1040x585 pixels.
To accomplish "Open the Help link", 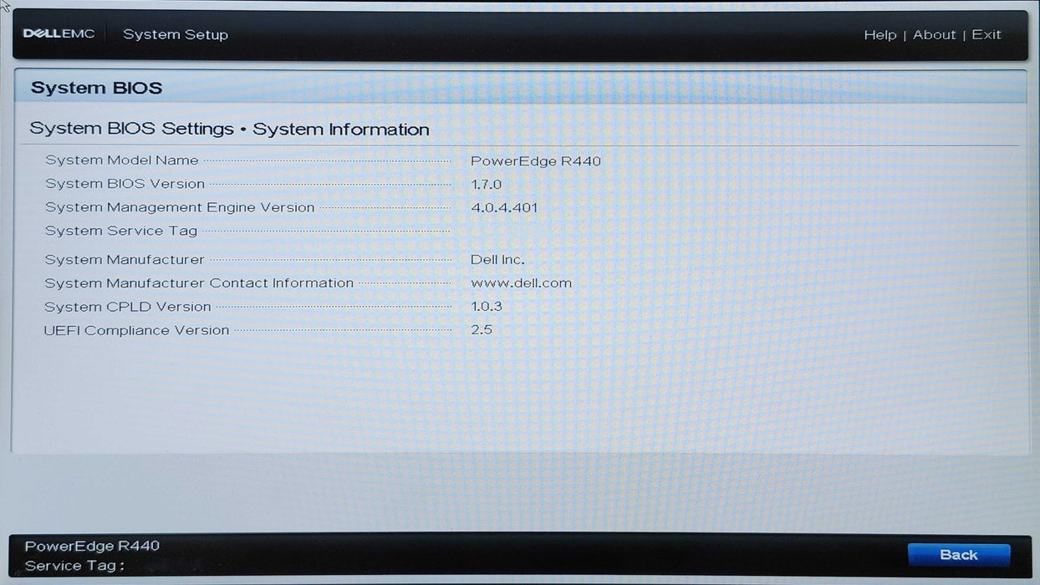I will (880, 34).
